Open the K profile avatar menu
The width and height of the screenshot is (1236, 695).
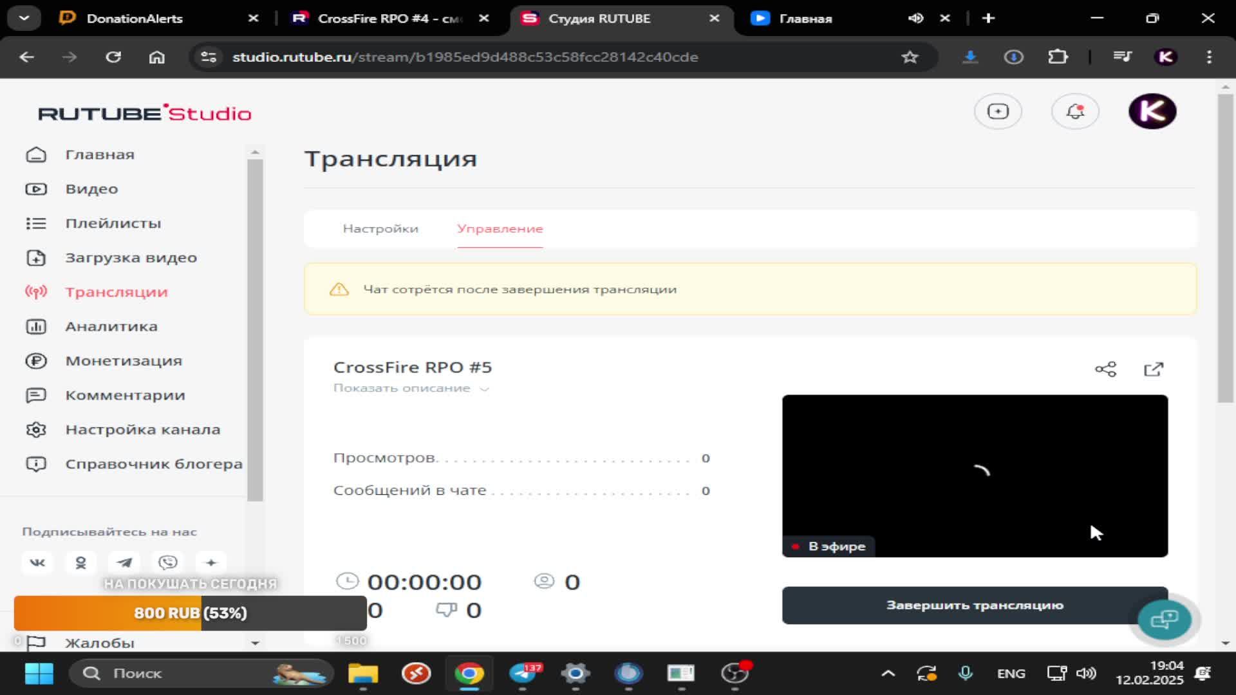[x=1152, y=111]
